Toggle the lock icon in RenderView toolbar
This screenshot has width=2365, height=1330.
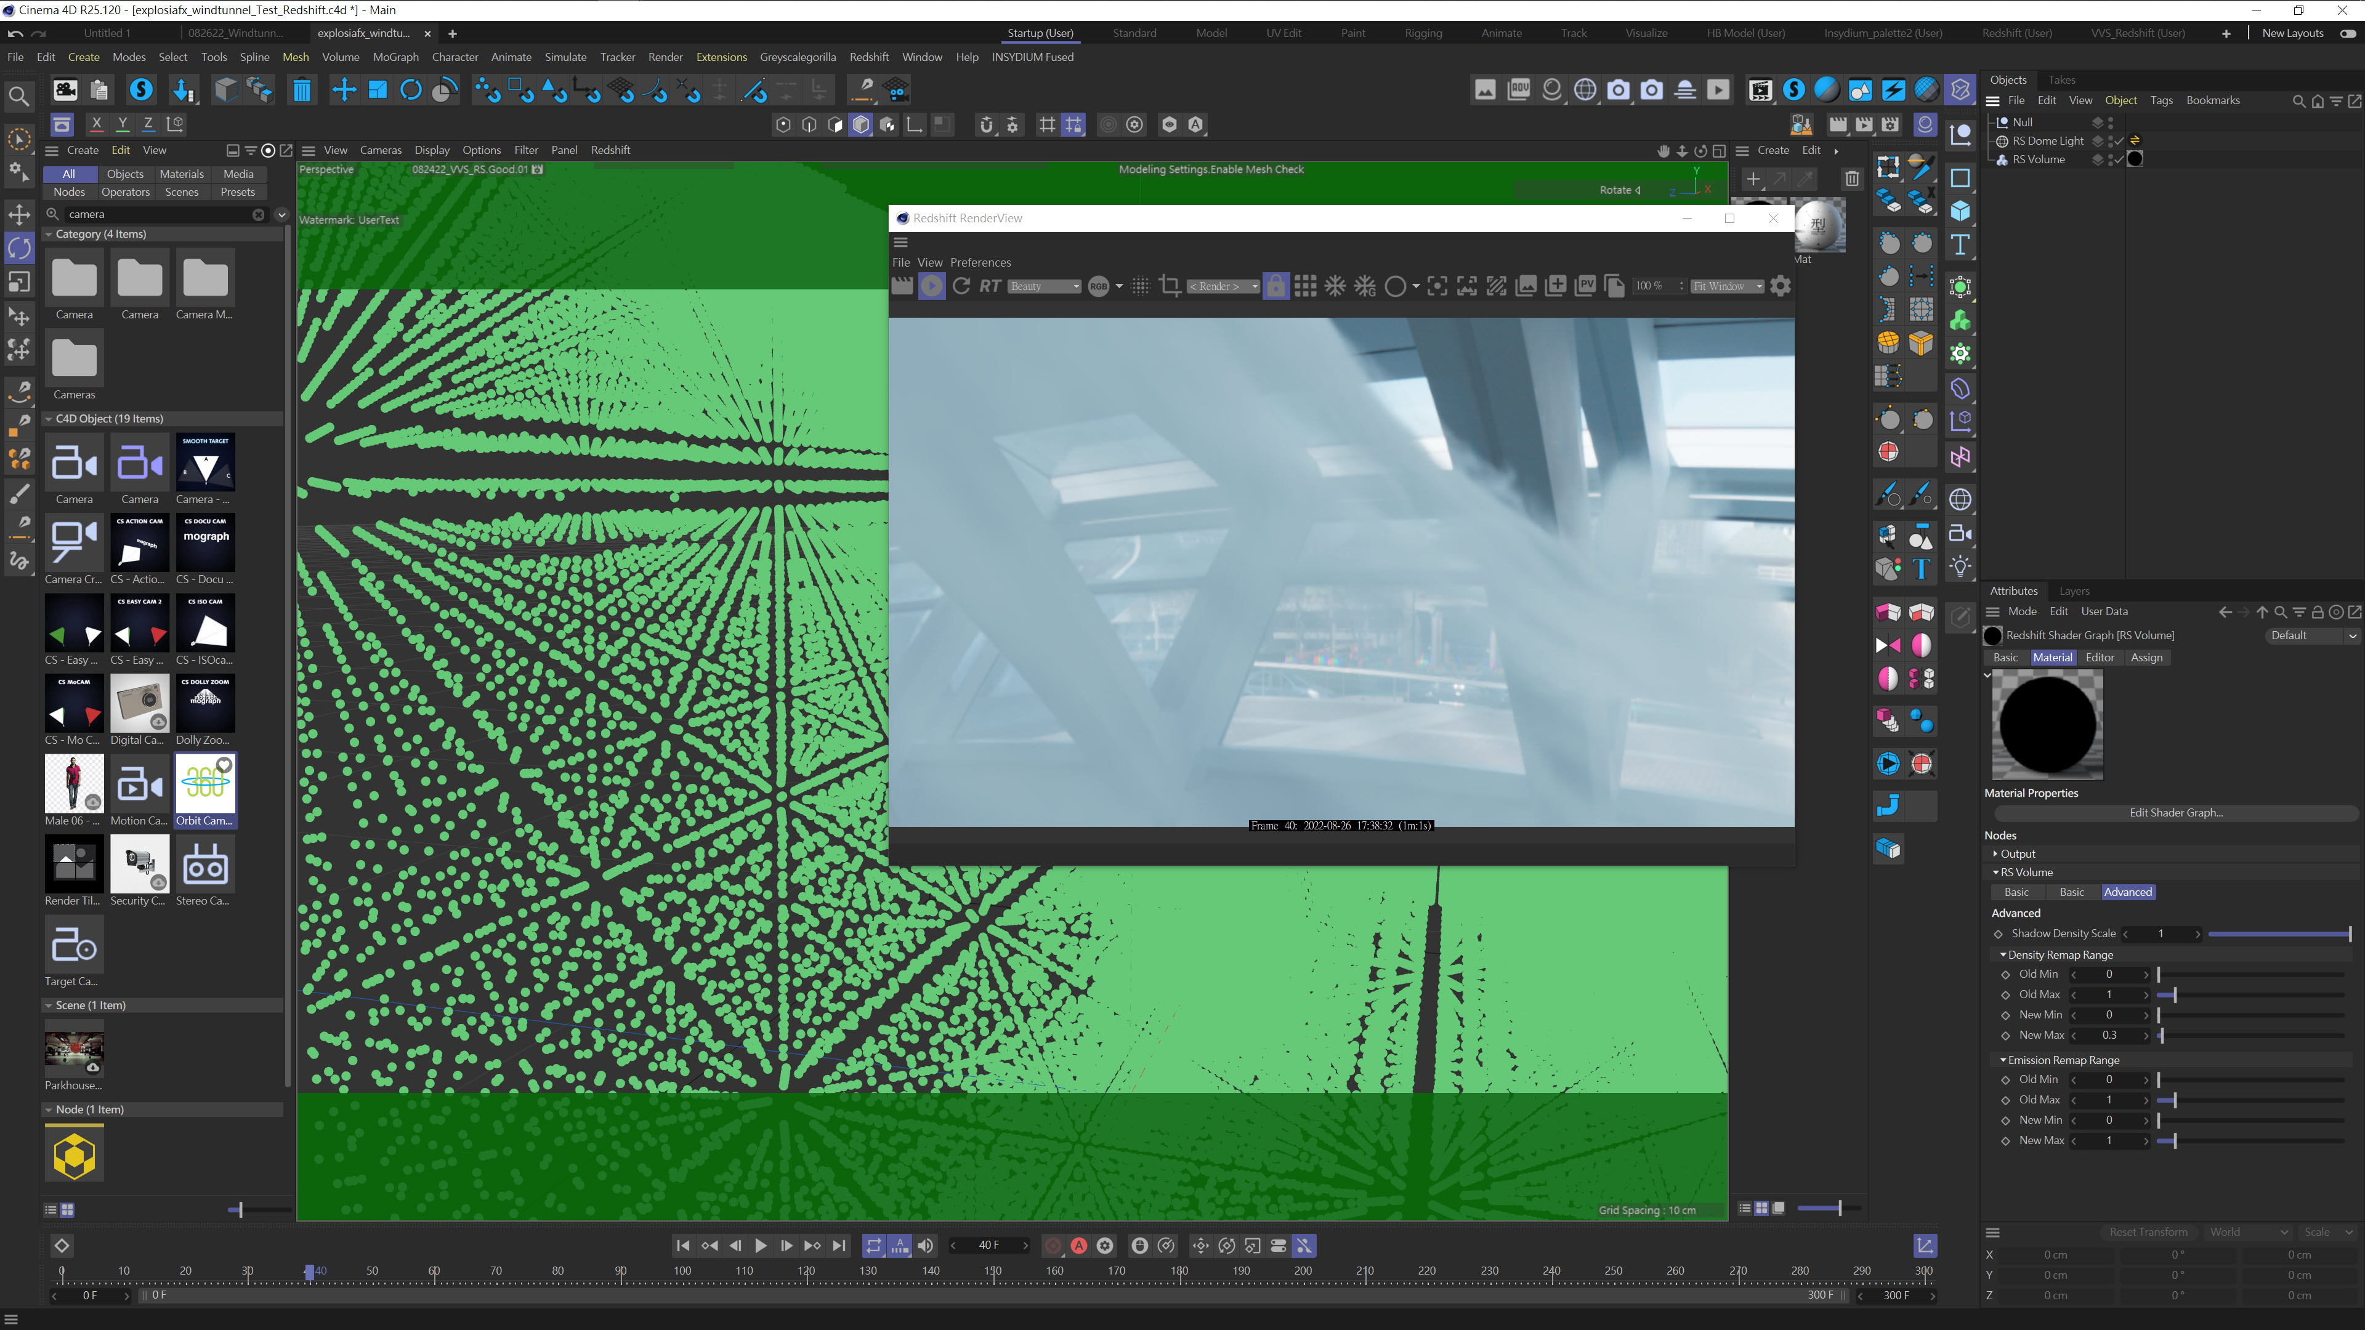pyautogui.click(x=1276, y=286)
